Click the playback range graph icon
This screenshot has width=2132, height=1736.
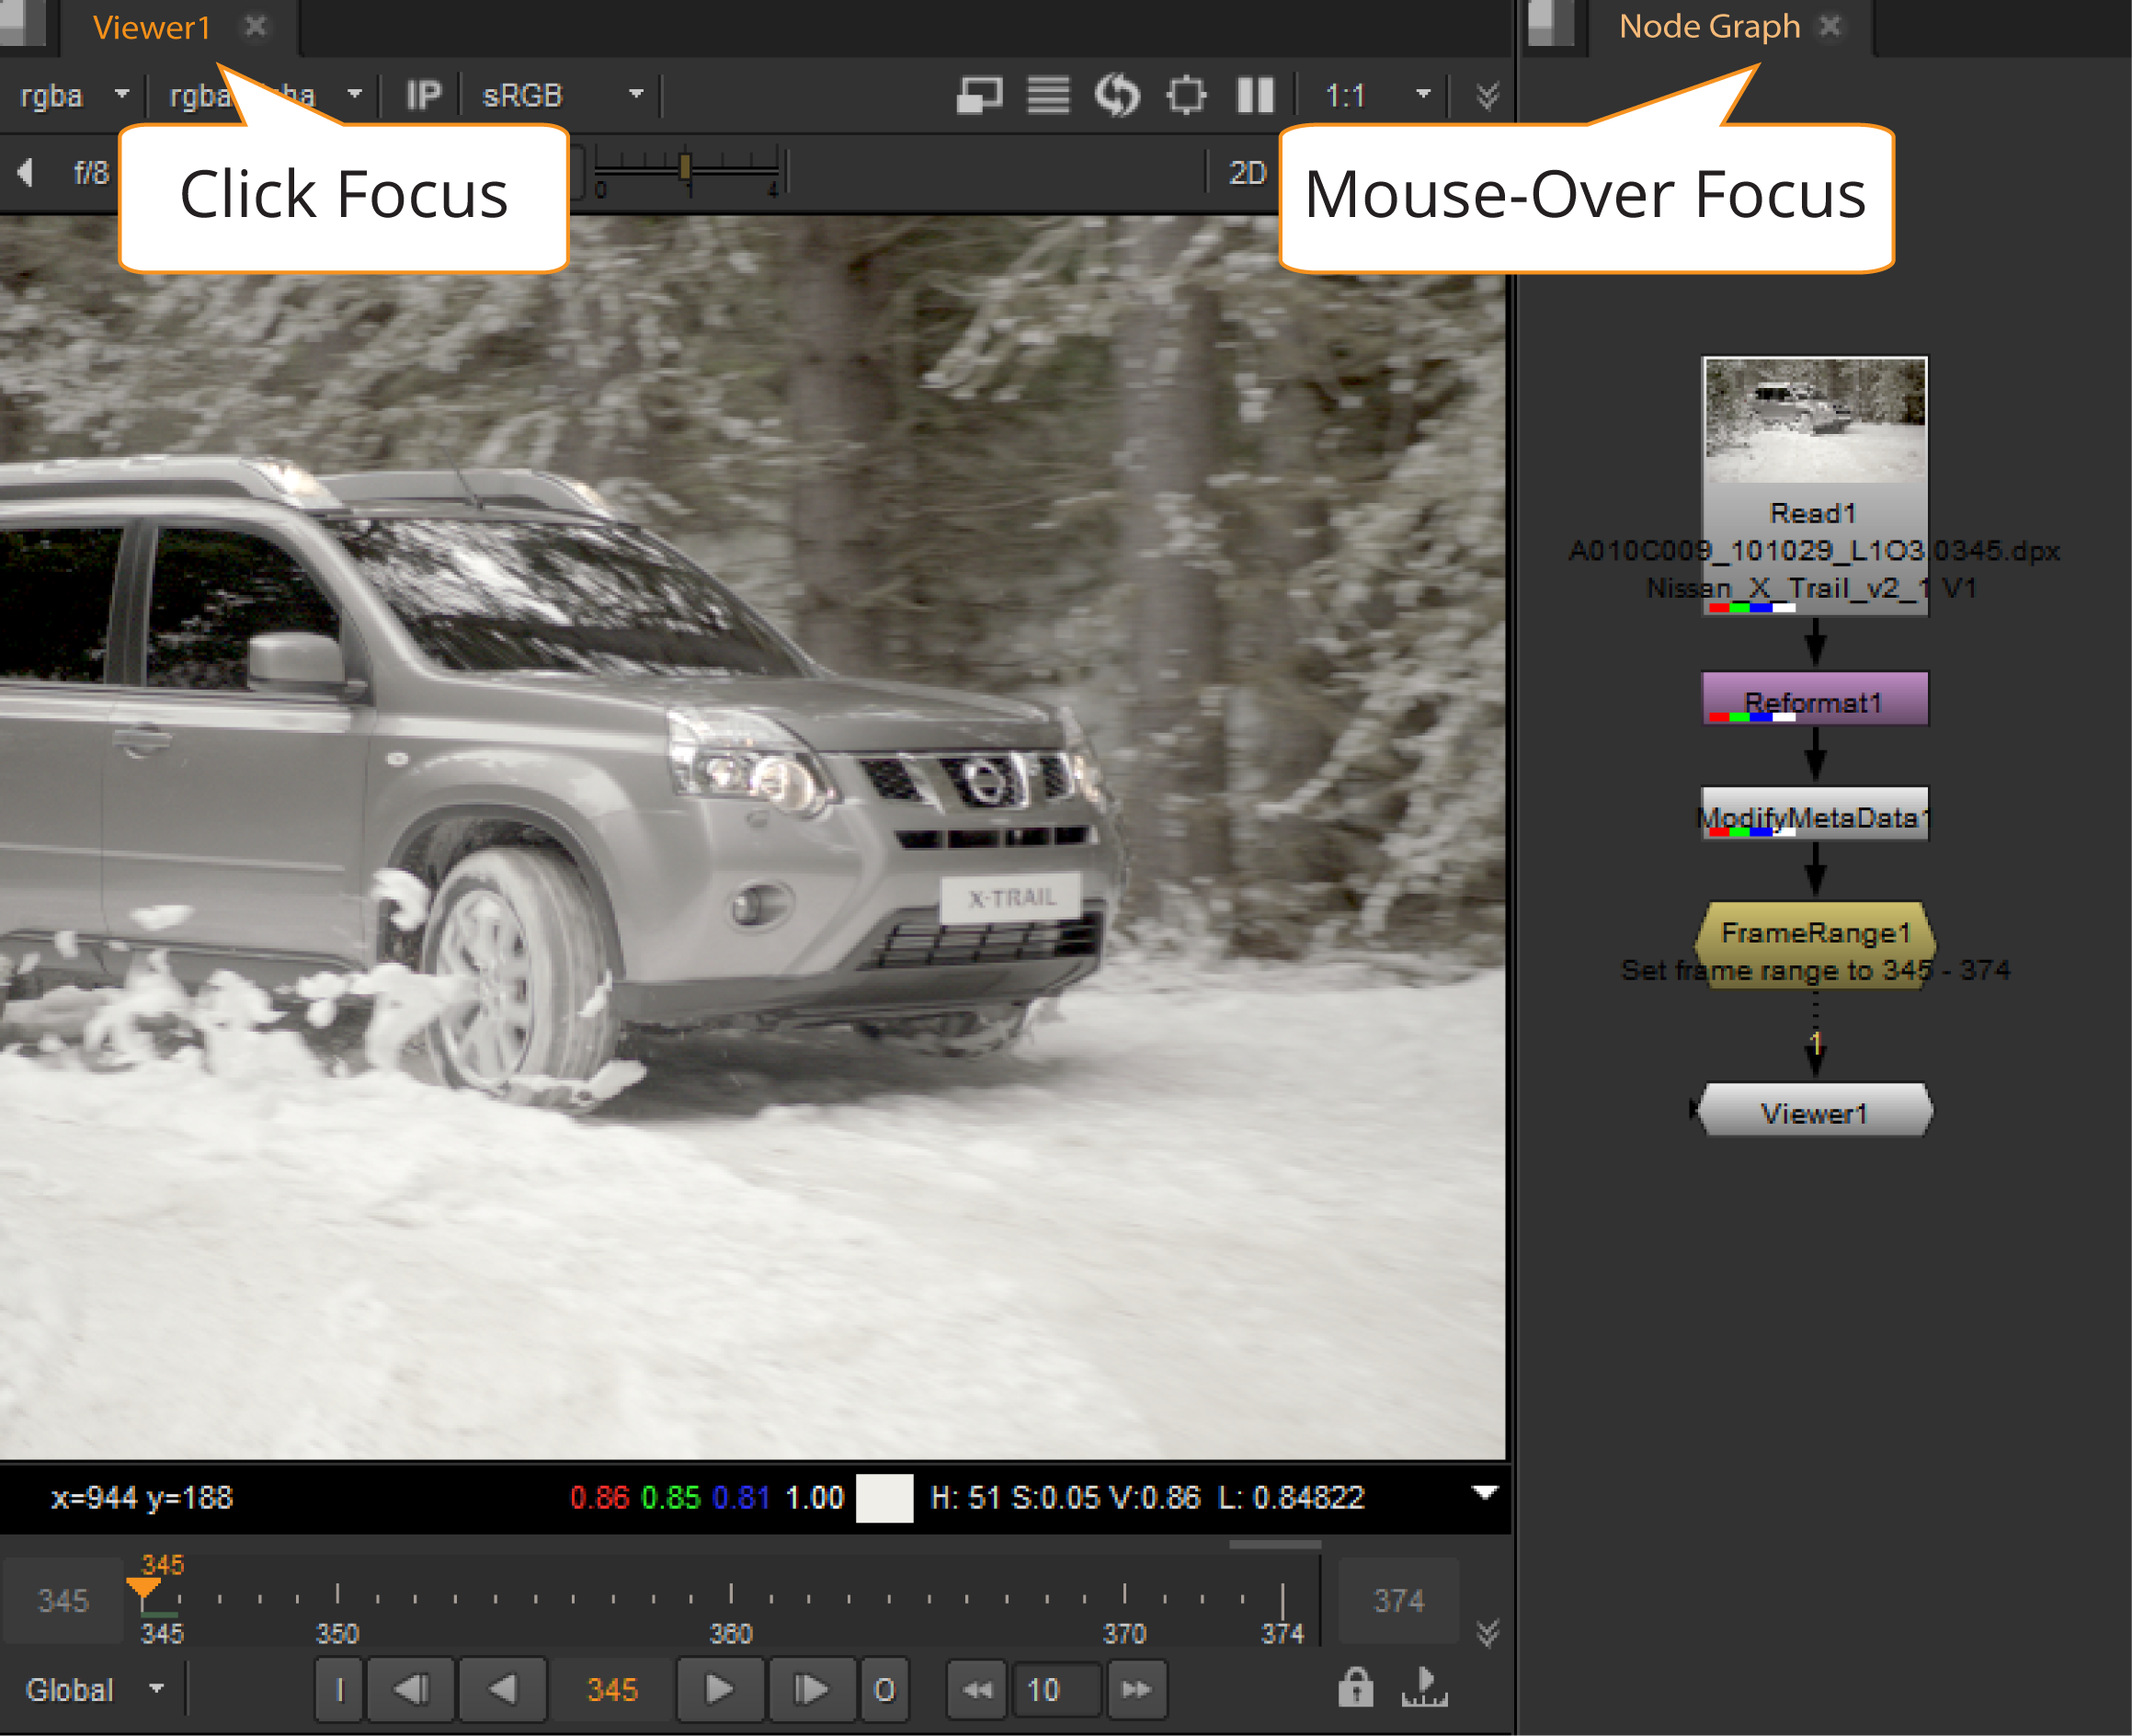(1424, 1688)
